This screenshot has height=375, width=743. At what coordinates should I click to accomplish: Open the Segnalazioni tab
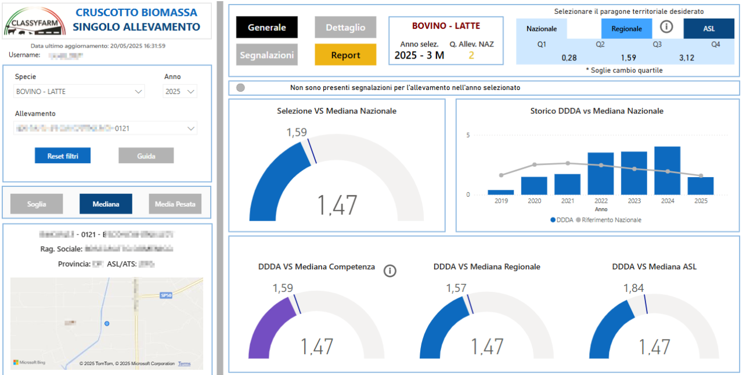click(267, 55)
